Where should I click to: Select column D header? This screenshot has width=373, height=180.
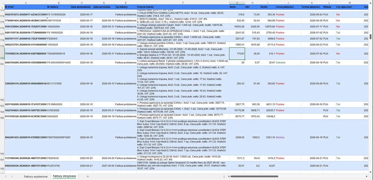coord(104,3)
